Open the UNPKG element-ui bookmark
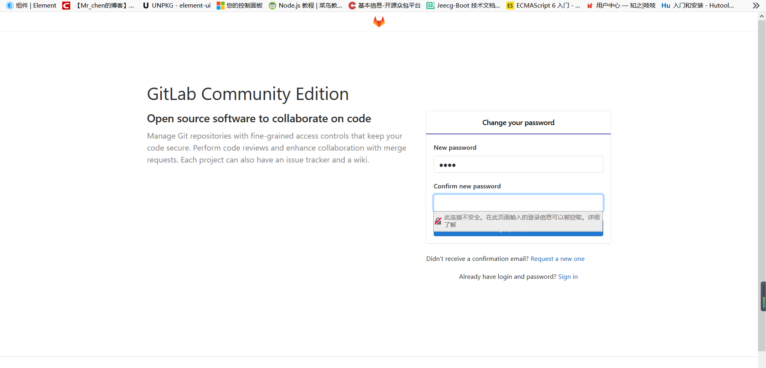The width and height of the screenshot is (766, 368). coord(176,6)
